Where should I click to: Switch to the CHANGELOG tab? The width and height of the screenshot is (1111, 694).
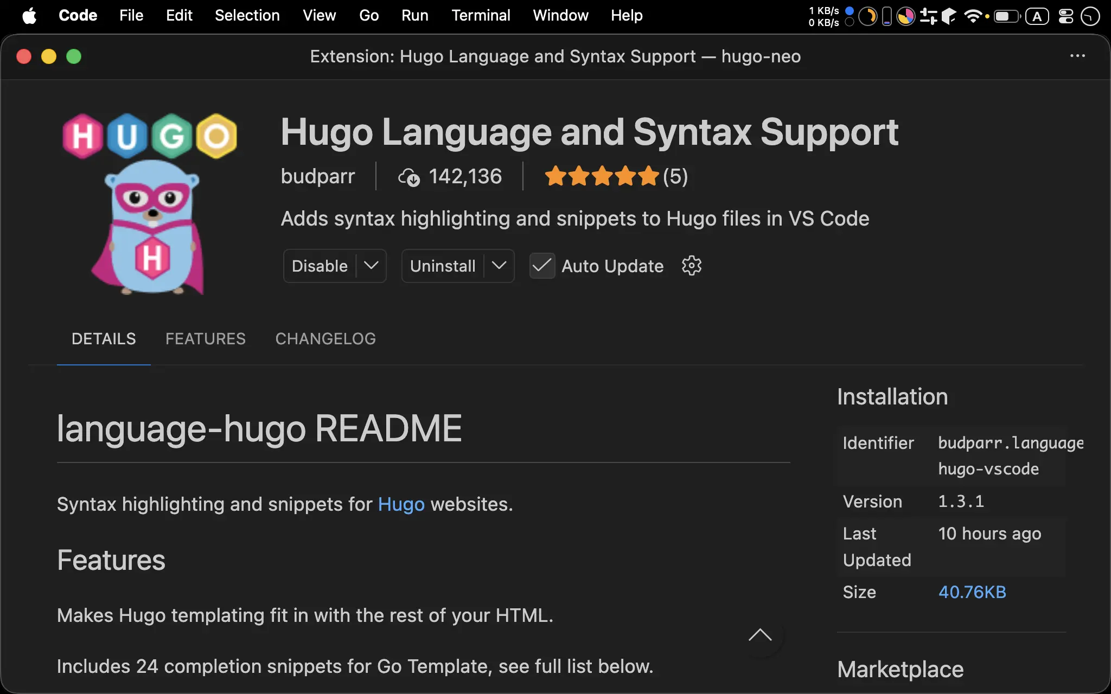tap(325, 339)
